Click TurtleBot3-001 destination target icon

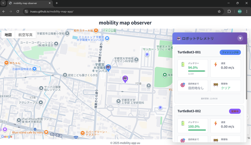[183, 85]
